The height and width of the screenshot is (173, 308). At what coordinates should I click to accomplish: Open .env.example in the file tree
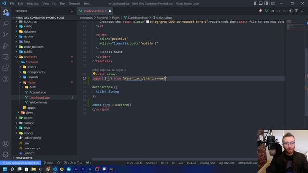pos(33,148)
